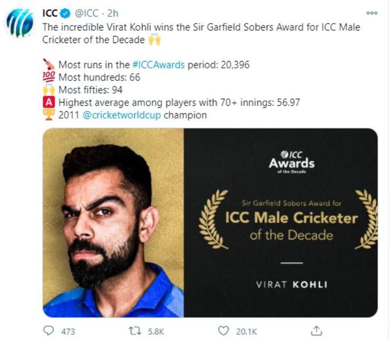Click the ICC Male Cricketer award card
The height and width of the screenshot is (341, 390).
[x=281, y=223]
